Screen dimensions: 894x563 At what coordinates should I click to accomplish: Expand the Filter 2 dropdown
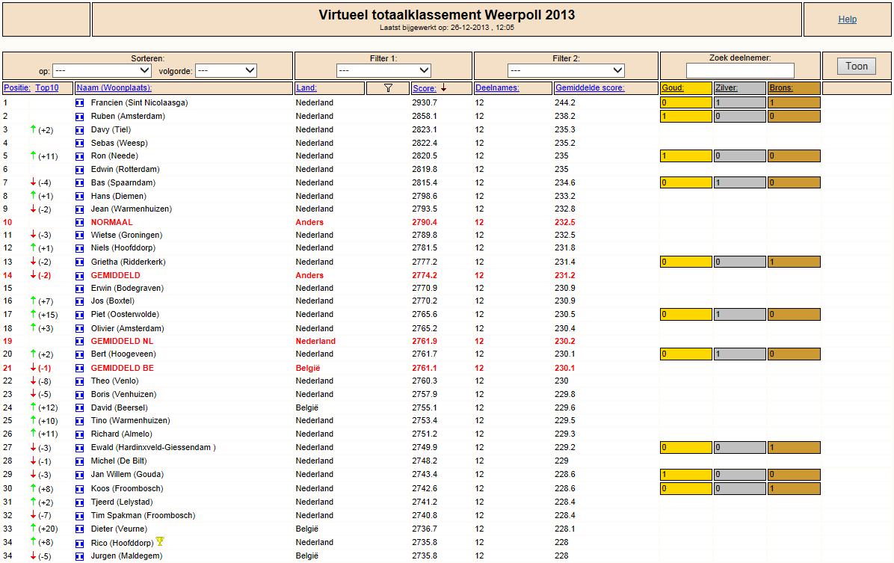(566, 70)
